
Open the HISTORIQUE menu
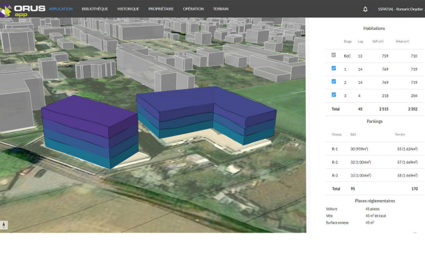pyautogui.click(x=128, y=9)
